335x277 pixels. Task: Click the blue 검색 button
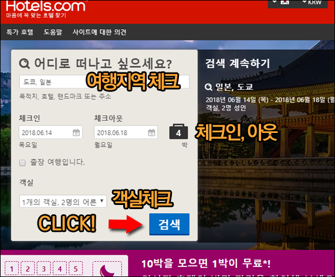point(169,224)
